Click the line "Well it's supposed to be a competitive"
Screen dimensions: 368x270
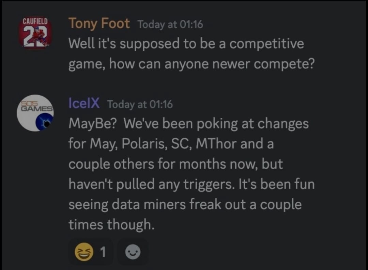click(186, 44)
